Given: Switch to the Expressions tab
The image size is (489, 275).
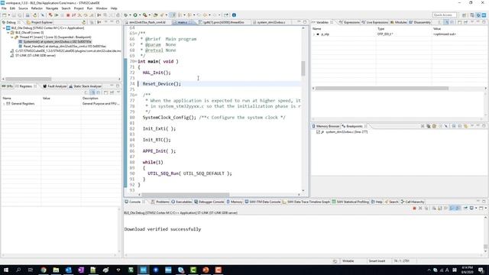Looking at the screenshot, I should tap(350, 22).
